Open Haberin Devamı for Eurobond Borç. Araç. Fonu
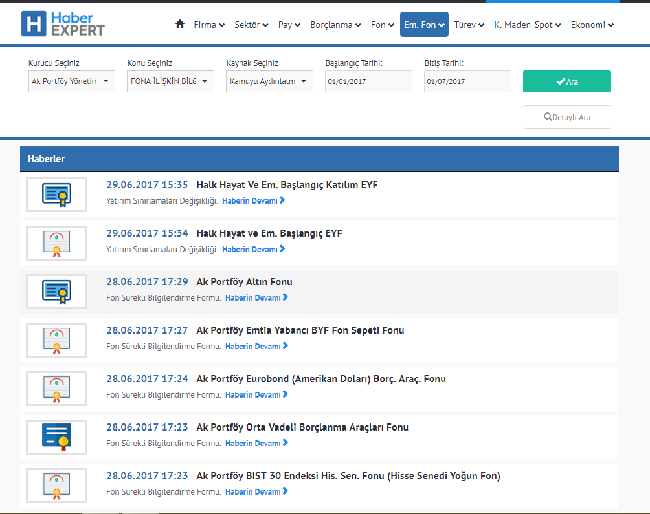650x514 pixels. point(256,394)
